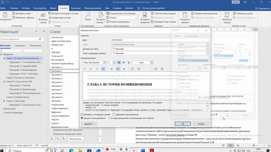Switch to Страницы navigation tab
The width and height of the screenshot is (271, 152).
click(x=20, y=46)
